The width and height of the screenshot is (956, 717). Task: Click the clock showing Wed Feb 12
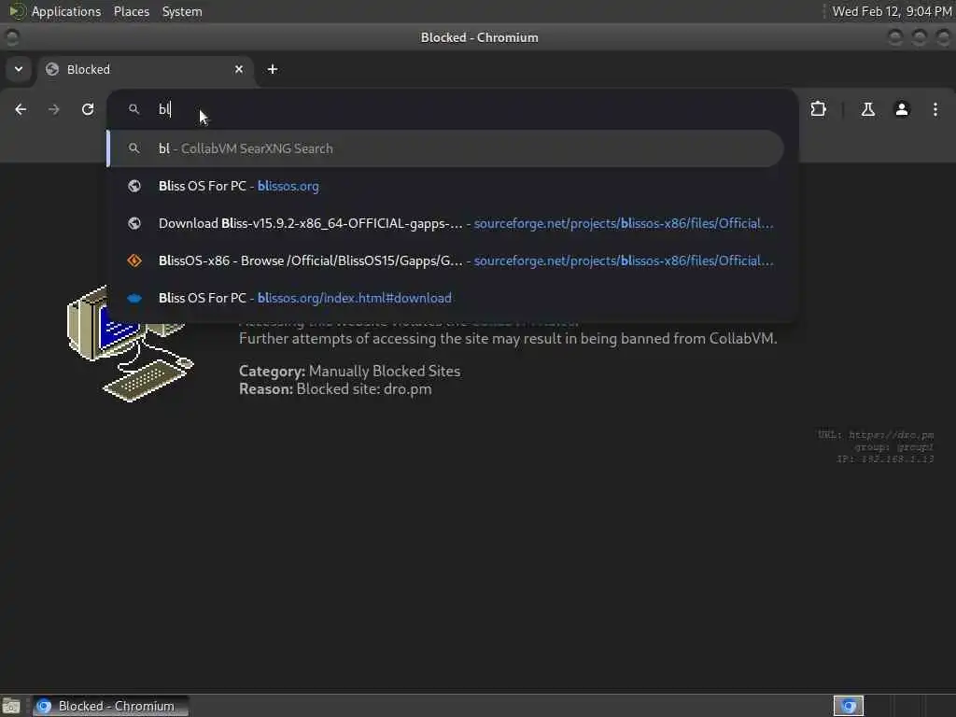(x=892, y=11)
